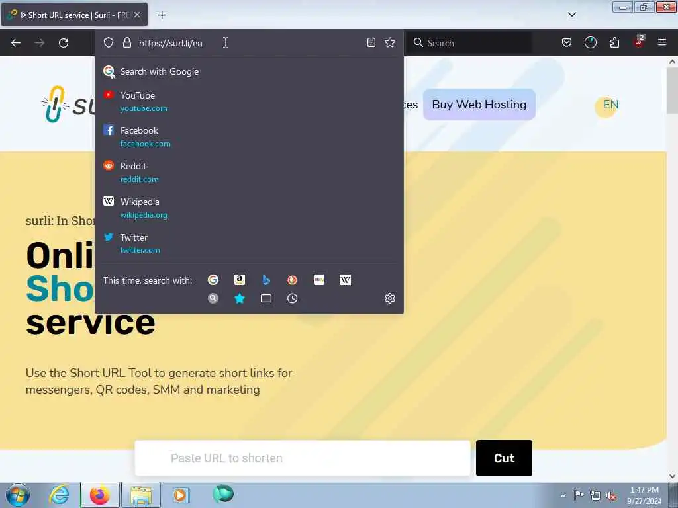The width and height of the screenshot is (678, 508).
Task: Choose the Facebook suggestion
Action: (249, 136)
